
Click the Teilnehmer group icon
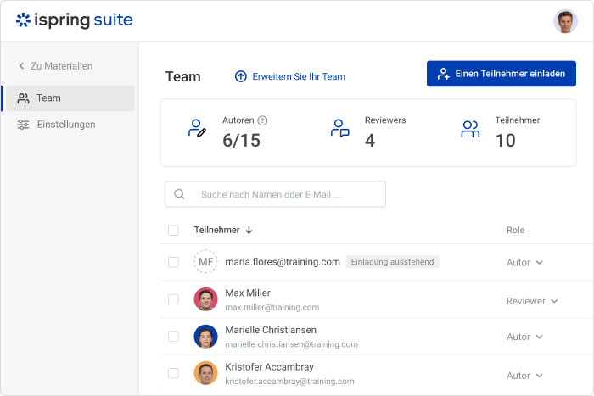tap(470, 129)
